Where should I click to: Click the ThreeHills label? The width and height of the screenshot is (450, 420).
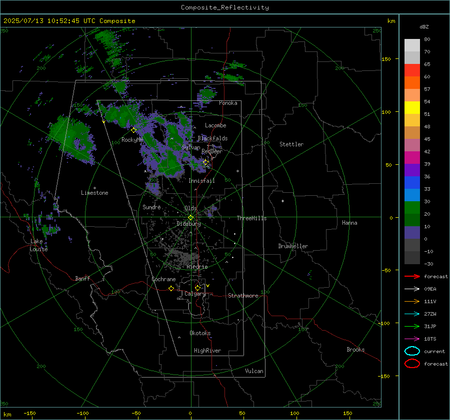click(x=251, y=218)
